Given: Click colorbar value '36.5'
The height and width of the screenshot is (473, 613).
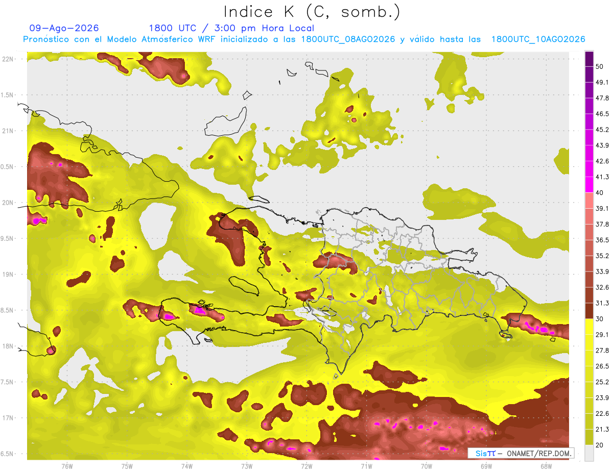Looking at the screenshot, I should coord(602,240).
